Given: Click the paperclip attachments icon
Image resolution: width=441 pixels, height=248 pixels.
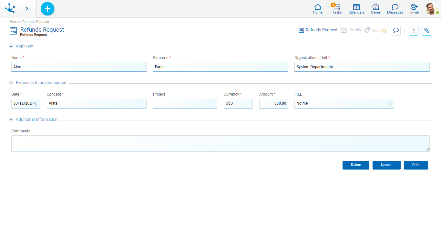Looking at the screenshot, I should [x=426, y=31].
